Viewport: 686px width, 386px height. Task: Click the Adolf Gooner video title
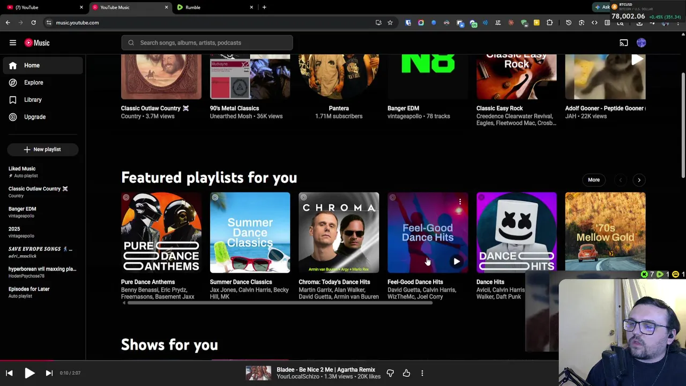point(605,108)
